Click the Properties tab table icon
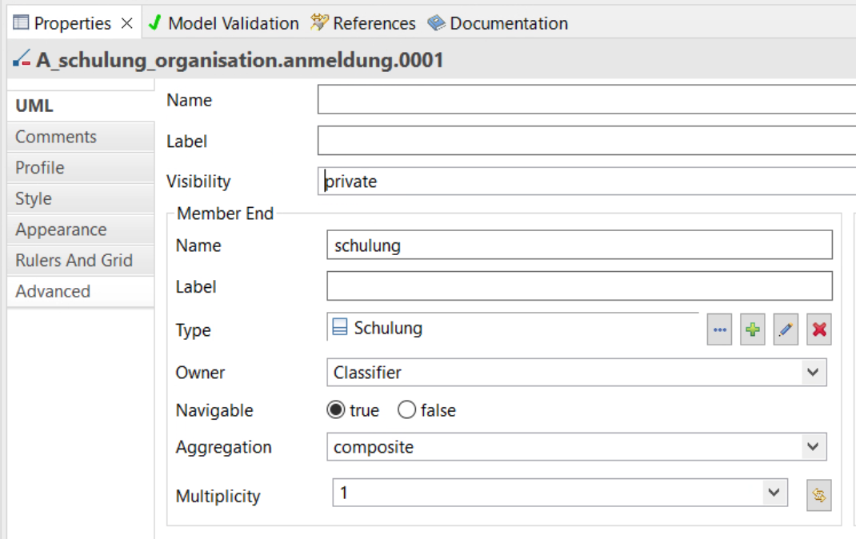 pos(21,23)
